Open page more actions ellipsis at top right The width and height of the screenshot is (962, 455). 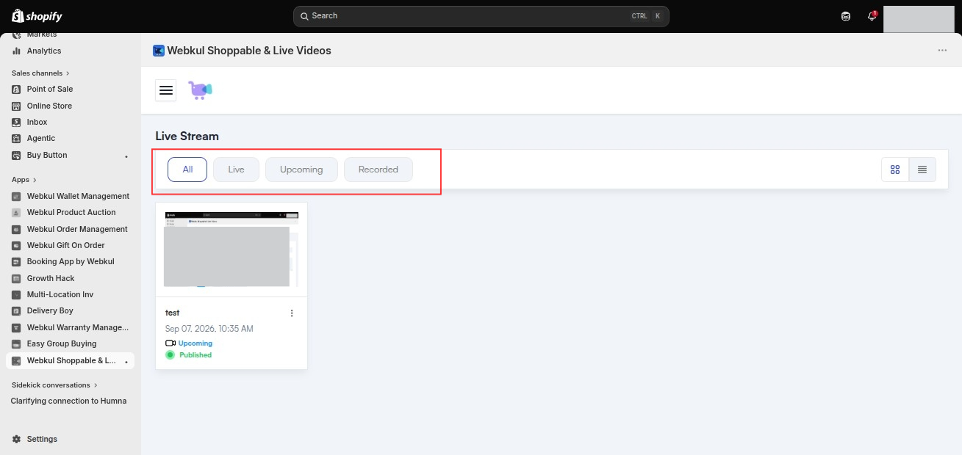[x=942, y=51]
